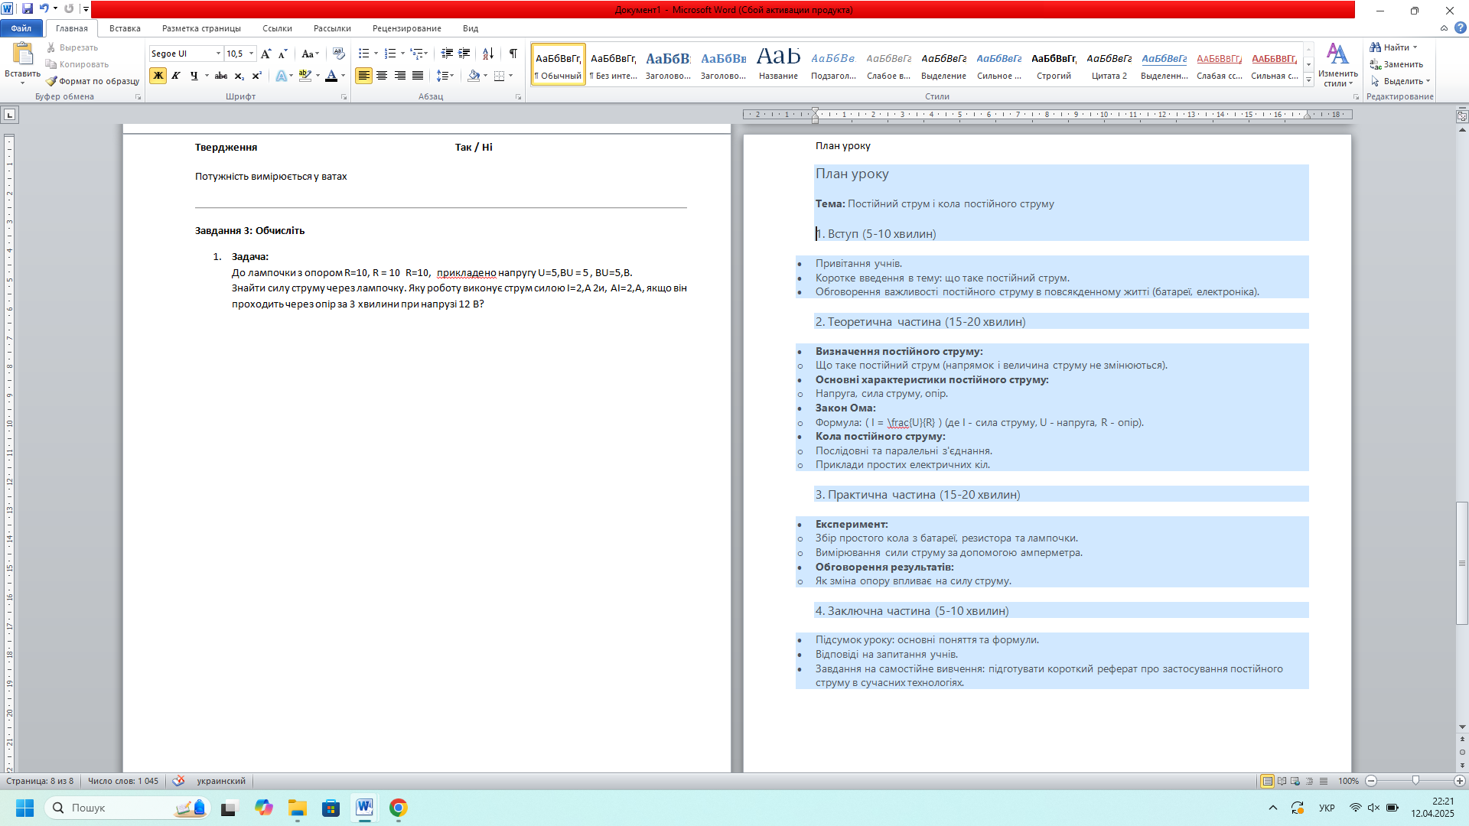
Task: Apply subscript formatting
Action: pos(239,76)
